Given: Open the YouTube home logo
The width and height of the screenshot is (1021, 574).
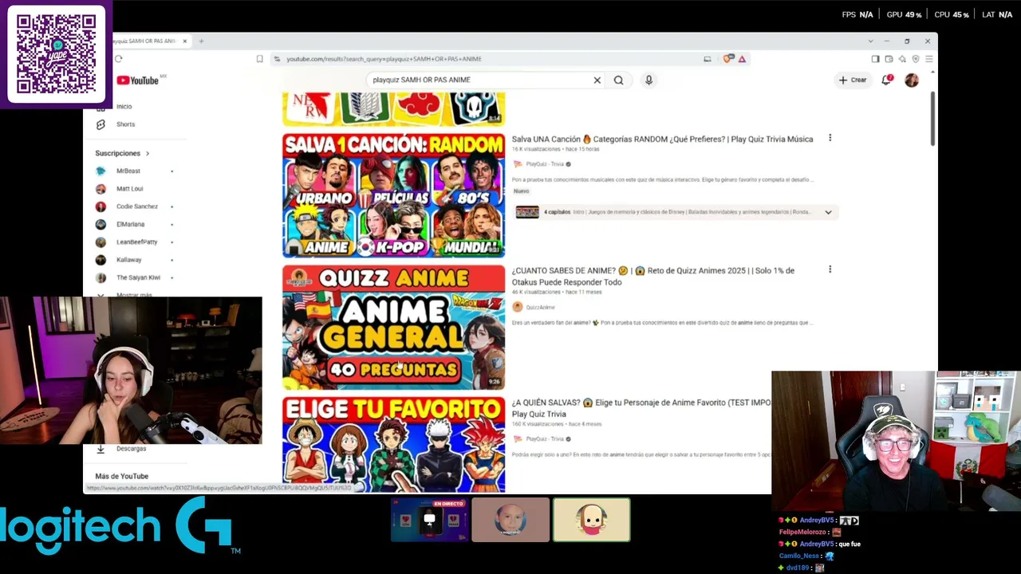Looking at the screenshot, I should (x=139, y=80).
